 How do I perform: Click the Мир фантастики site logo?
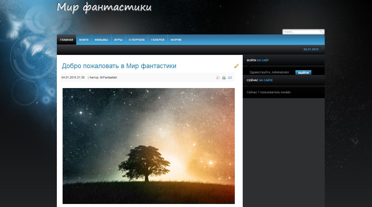coord(104,7)
